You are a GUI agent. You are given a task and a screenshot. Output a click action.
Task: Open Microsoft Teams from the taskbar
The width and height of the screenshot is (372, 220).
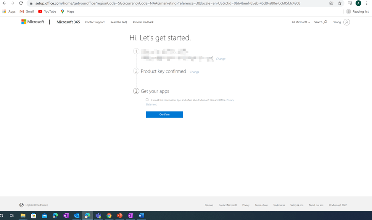coord(98,216)
